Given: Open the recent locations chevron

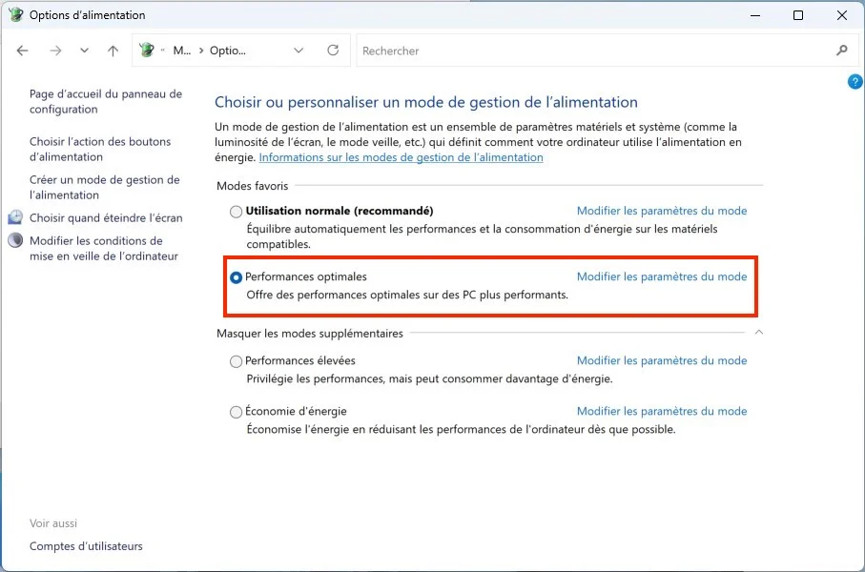Looking at the screenshot, I should [x=84, y=51].
